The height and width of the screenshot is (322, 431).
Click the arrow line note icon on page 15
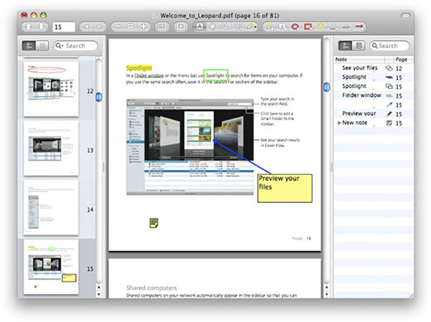389,105
